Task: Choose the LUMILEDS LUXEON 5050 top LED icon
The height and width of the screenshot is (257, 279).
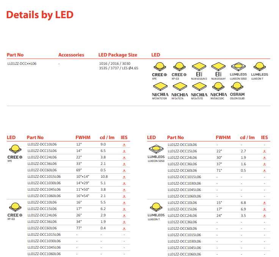Action: coord(238,71)
